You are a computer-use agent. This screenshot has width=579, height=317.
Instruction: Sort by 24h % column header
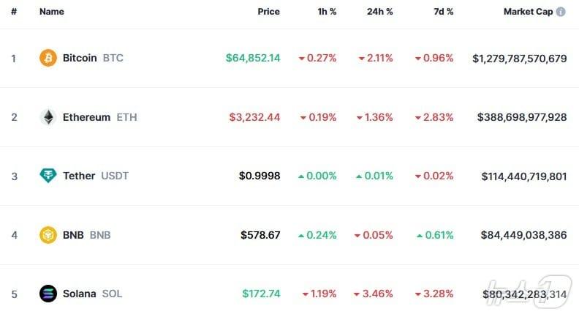pyautogui.click(x=381, y=12)
